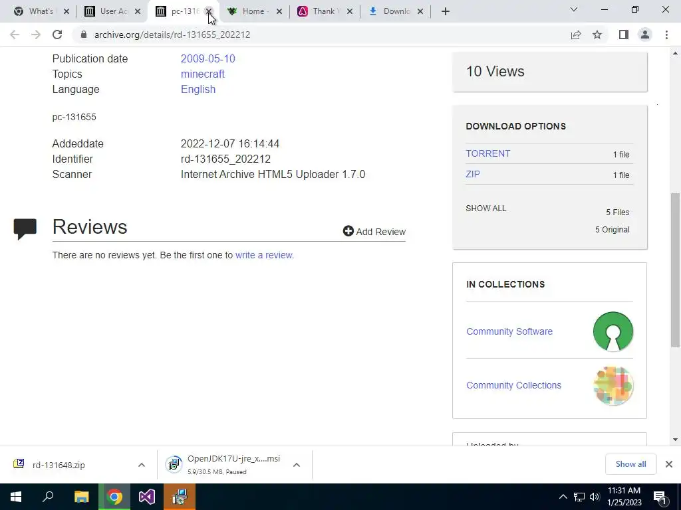Switch to the "Downlo" tab

click(x=395, y=11)
